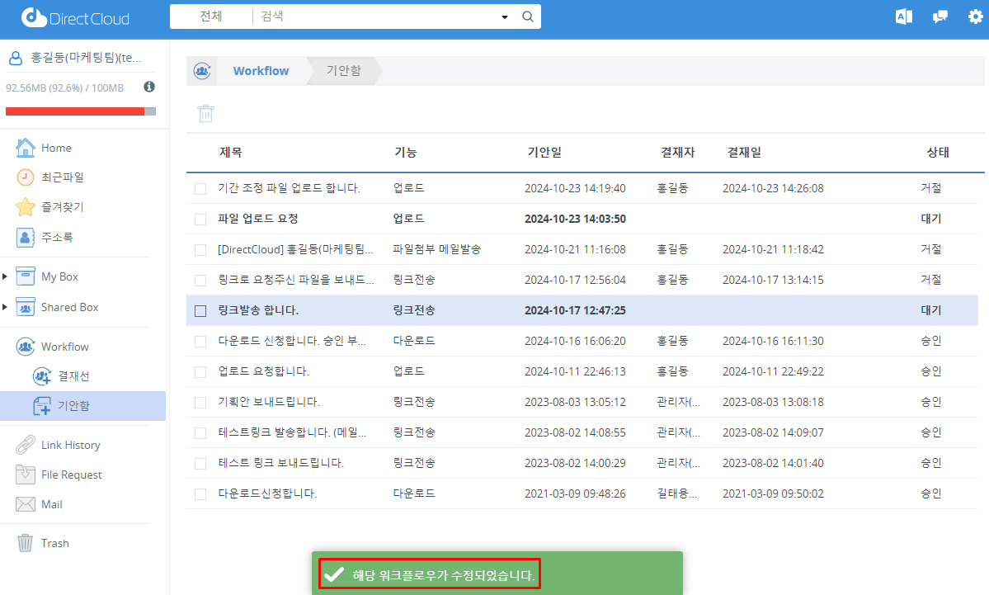Viewport: 989px width, 595px height.
Task: Check the box for '파일 업로드 요청'
Action: pos(200,220)
